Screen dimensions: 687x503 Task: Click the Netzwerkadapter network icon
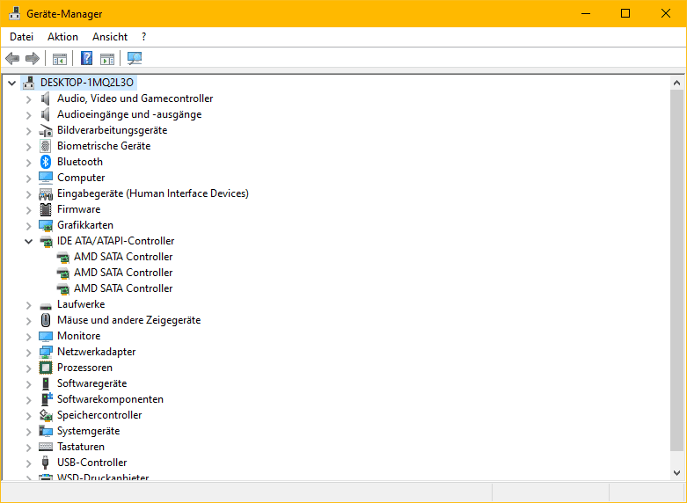click(x=46, y=352)
